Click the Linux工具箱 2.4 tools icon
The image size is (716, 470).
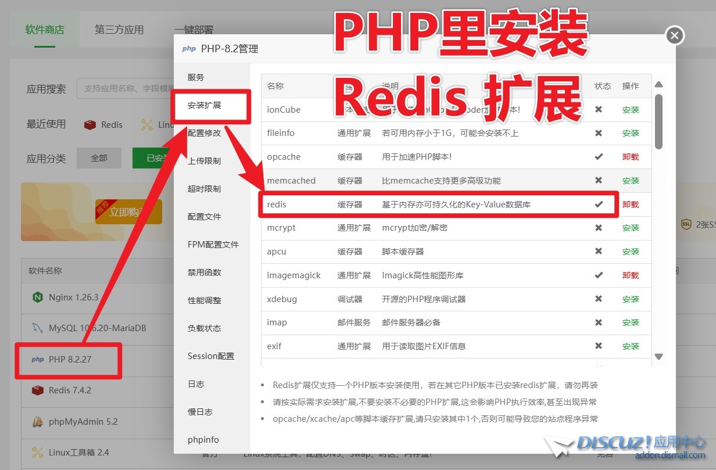(x=38, y=452)
